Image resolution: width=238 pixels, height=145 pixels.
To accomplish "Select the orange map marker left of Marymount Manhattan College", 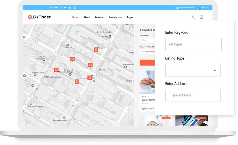I will coord(56,70).
